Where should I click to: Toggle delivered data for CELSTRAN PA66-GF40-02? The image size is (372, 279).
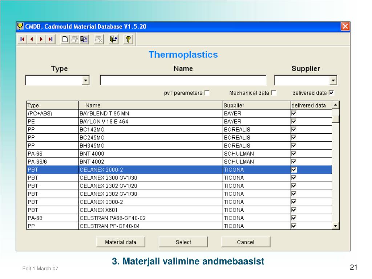coord(294,218)
